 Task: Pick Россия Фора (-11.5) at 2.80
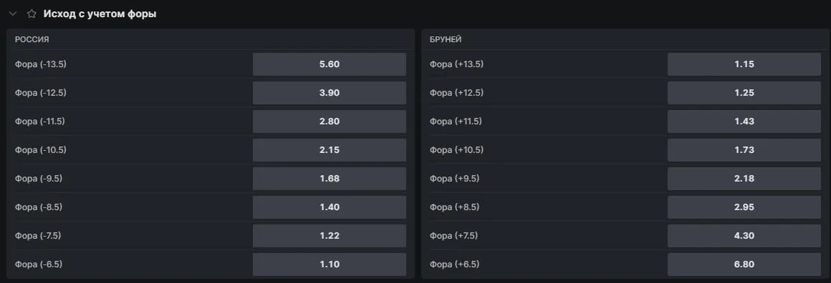330,121
